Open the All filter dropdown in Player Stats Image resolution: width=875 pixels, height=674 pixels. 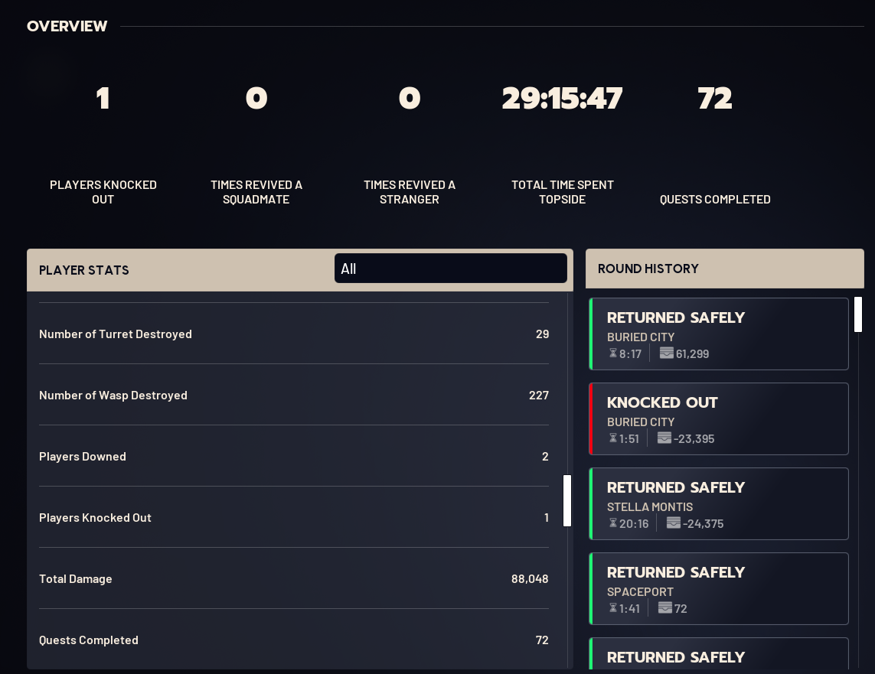[450, 269]
